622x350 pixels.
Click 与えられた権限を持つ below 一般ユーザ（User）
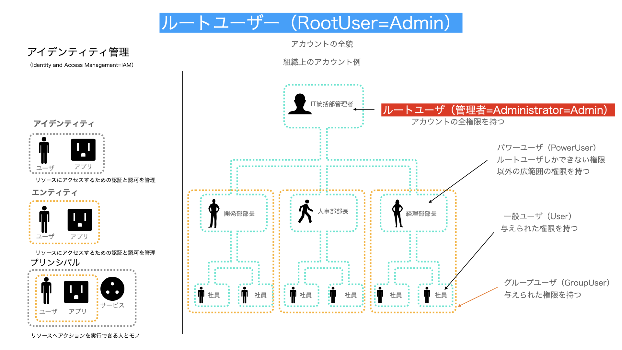pyautogui.click(x=539, y=228)
